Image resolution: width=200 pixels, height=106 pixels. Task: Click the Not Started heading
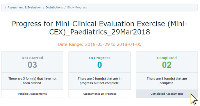click(x=32, y=58)
